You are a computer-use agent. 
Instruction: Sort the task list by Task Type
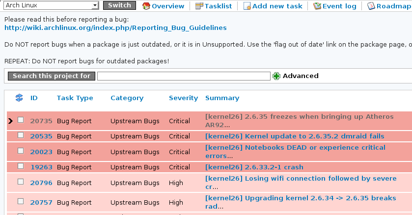coord(75,98)
